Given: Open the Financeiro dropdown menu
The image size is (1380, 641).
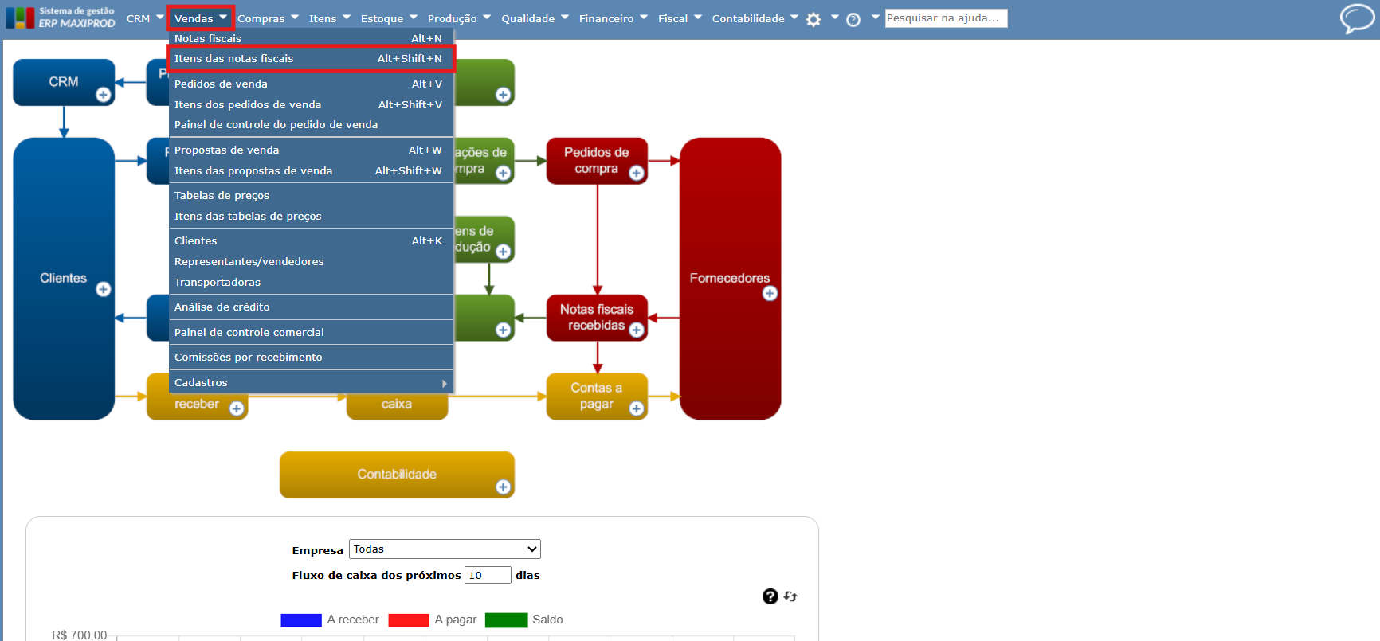Looking at the screenshot, I should 614,18.
